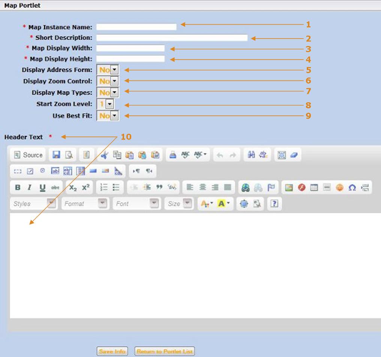The image size is (381, 357).
Task: Click Return to Portlet List button
Action: point(165,351)
